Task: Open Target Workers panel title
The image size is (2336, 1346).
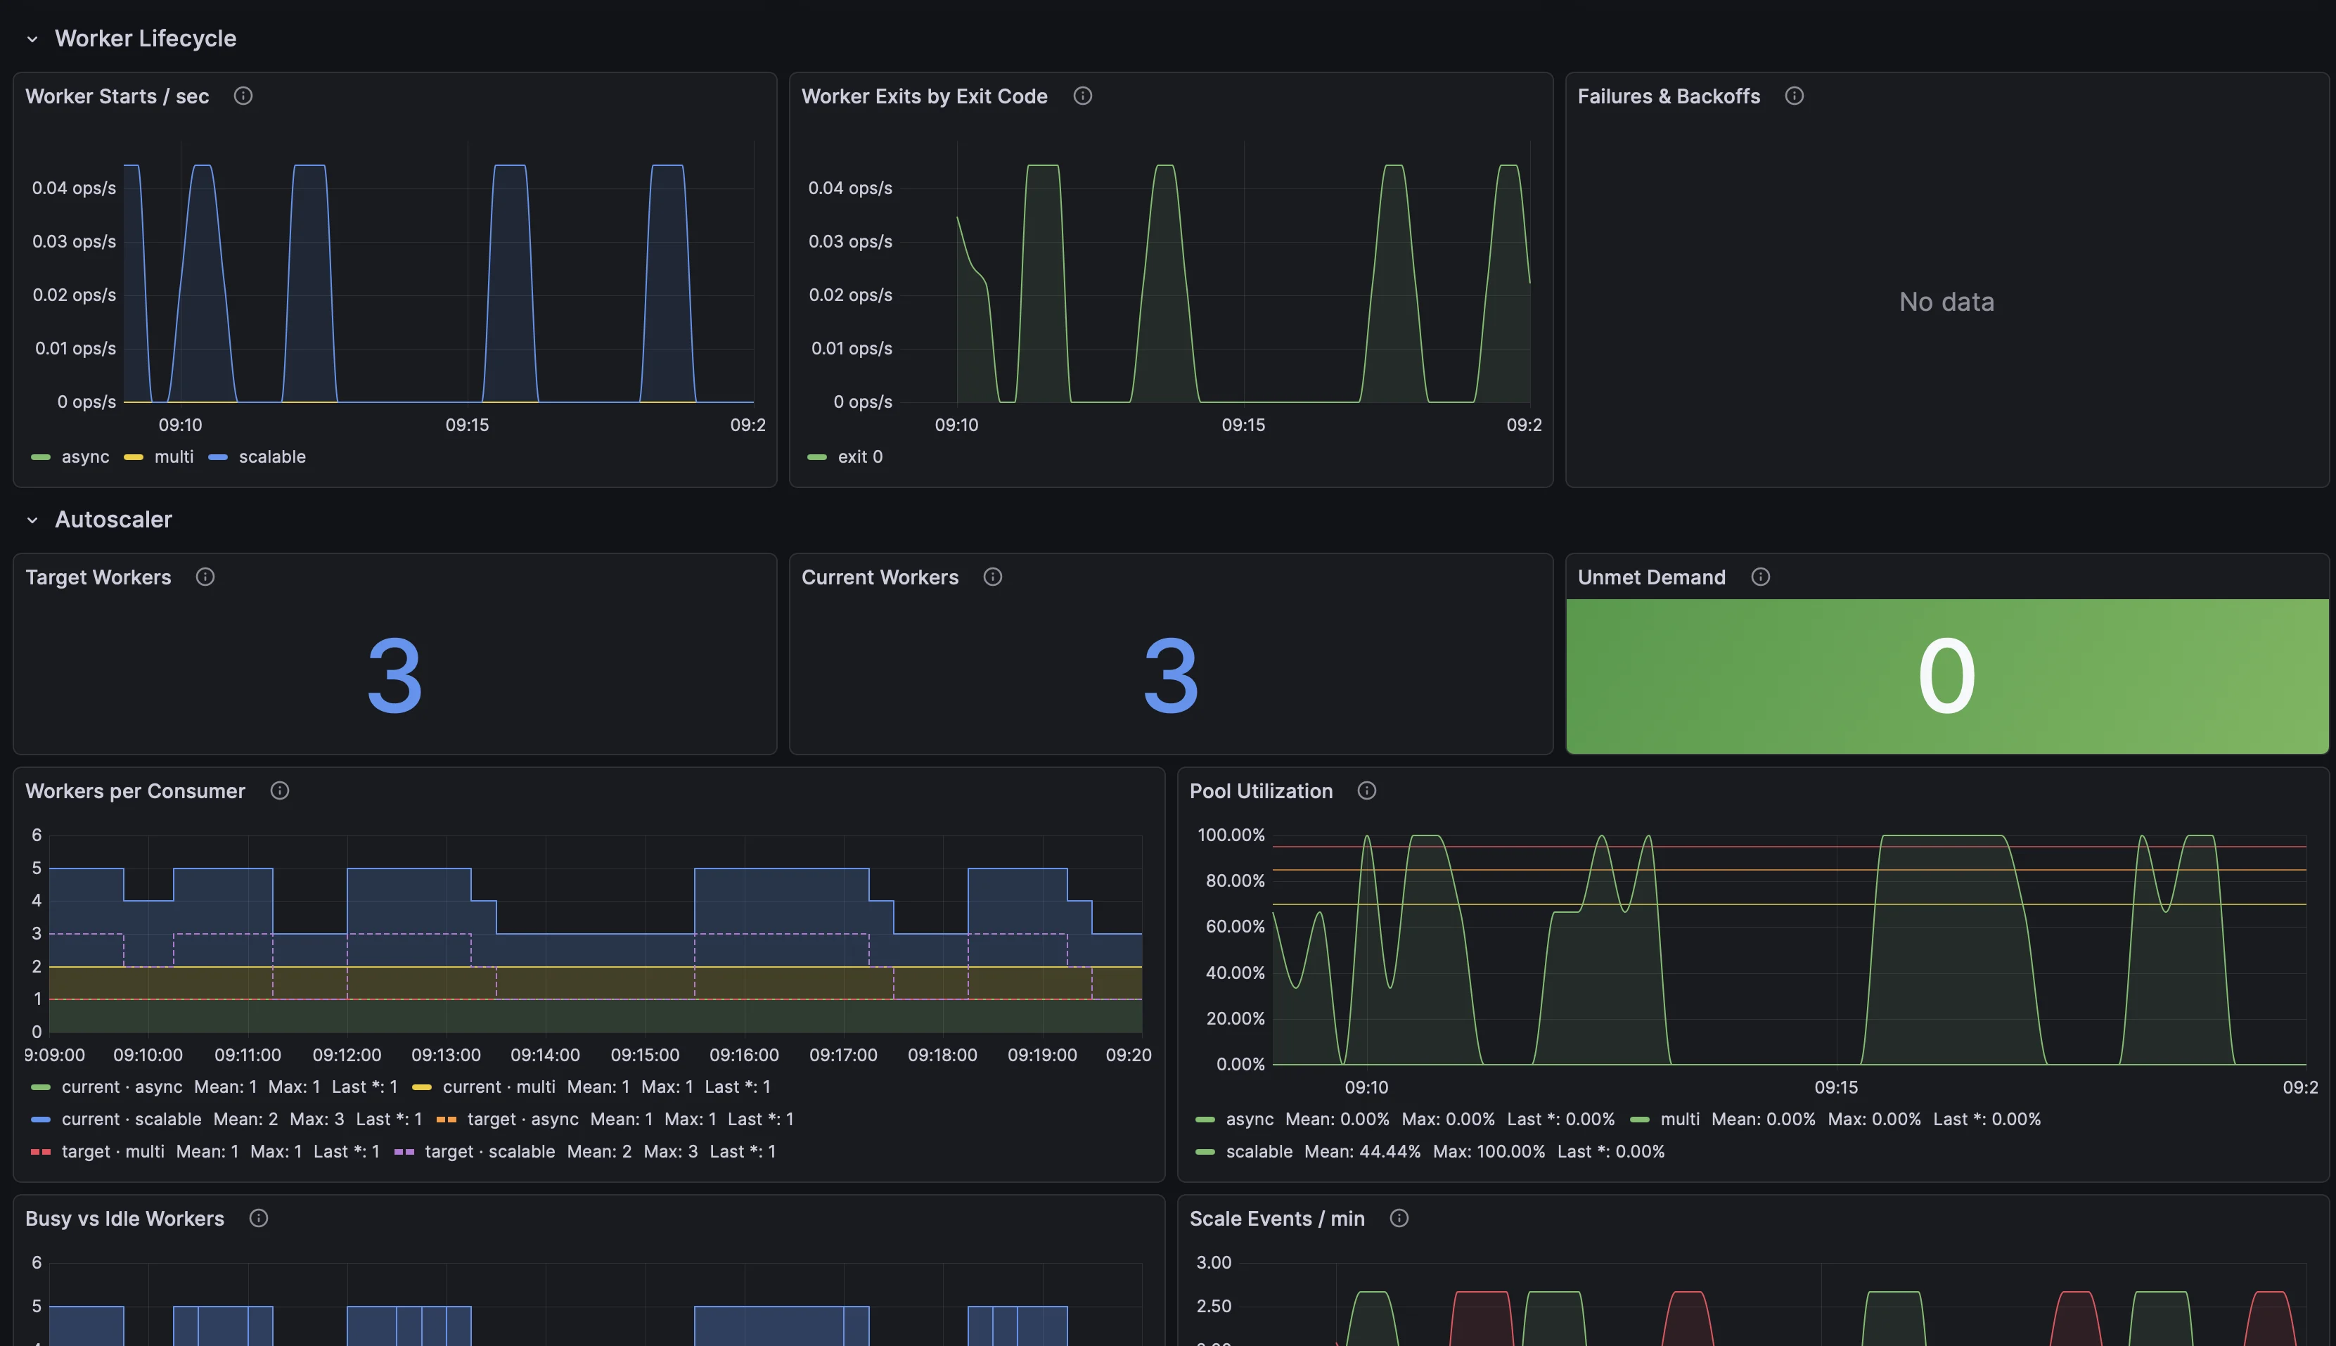Action: 98,577
